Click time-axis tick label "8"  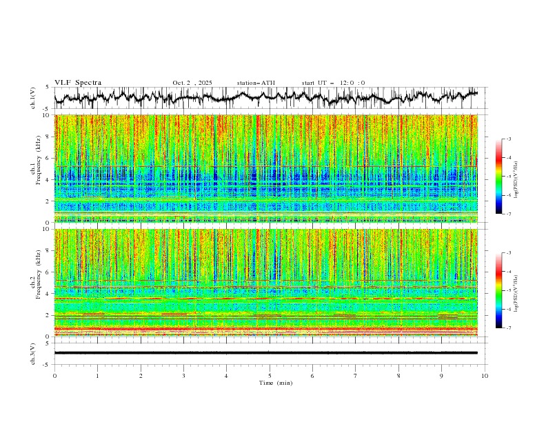(398, 376)
